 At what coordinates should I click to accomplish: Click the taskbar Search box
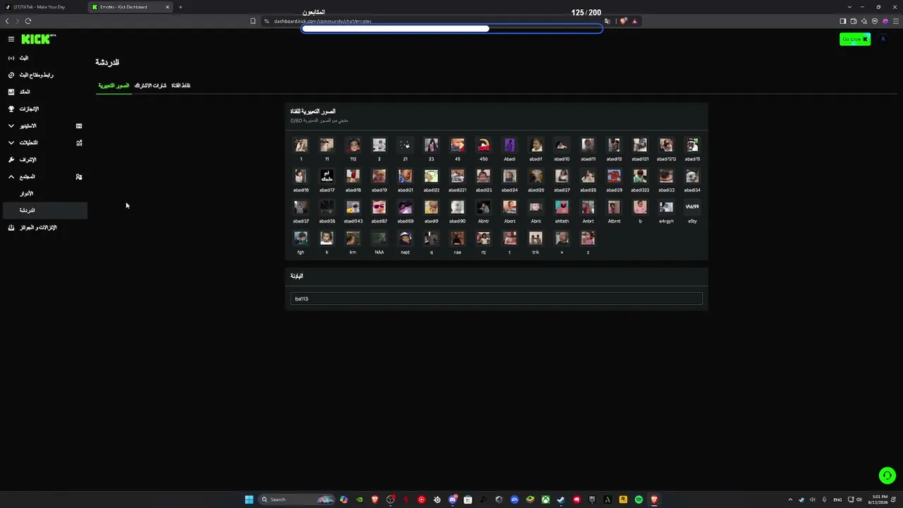296,500
